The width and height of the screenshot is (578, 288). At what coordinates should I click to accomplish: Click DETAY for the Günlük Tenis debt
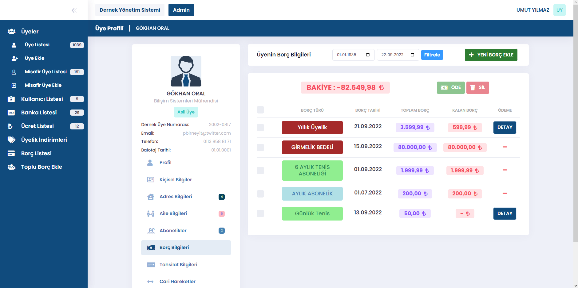coord(505,213)
